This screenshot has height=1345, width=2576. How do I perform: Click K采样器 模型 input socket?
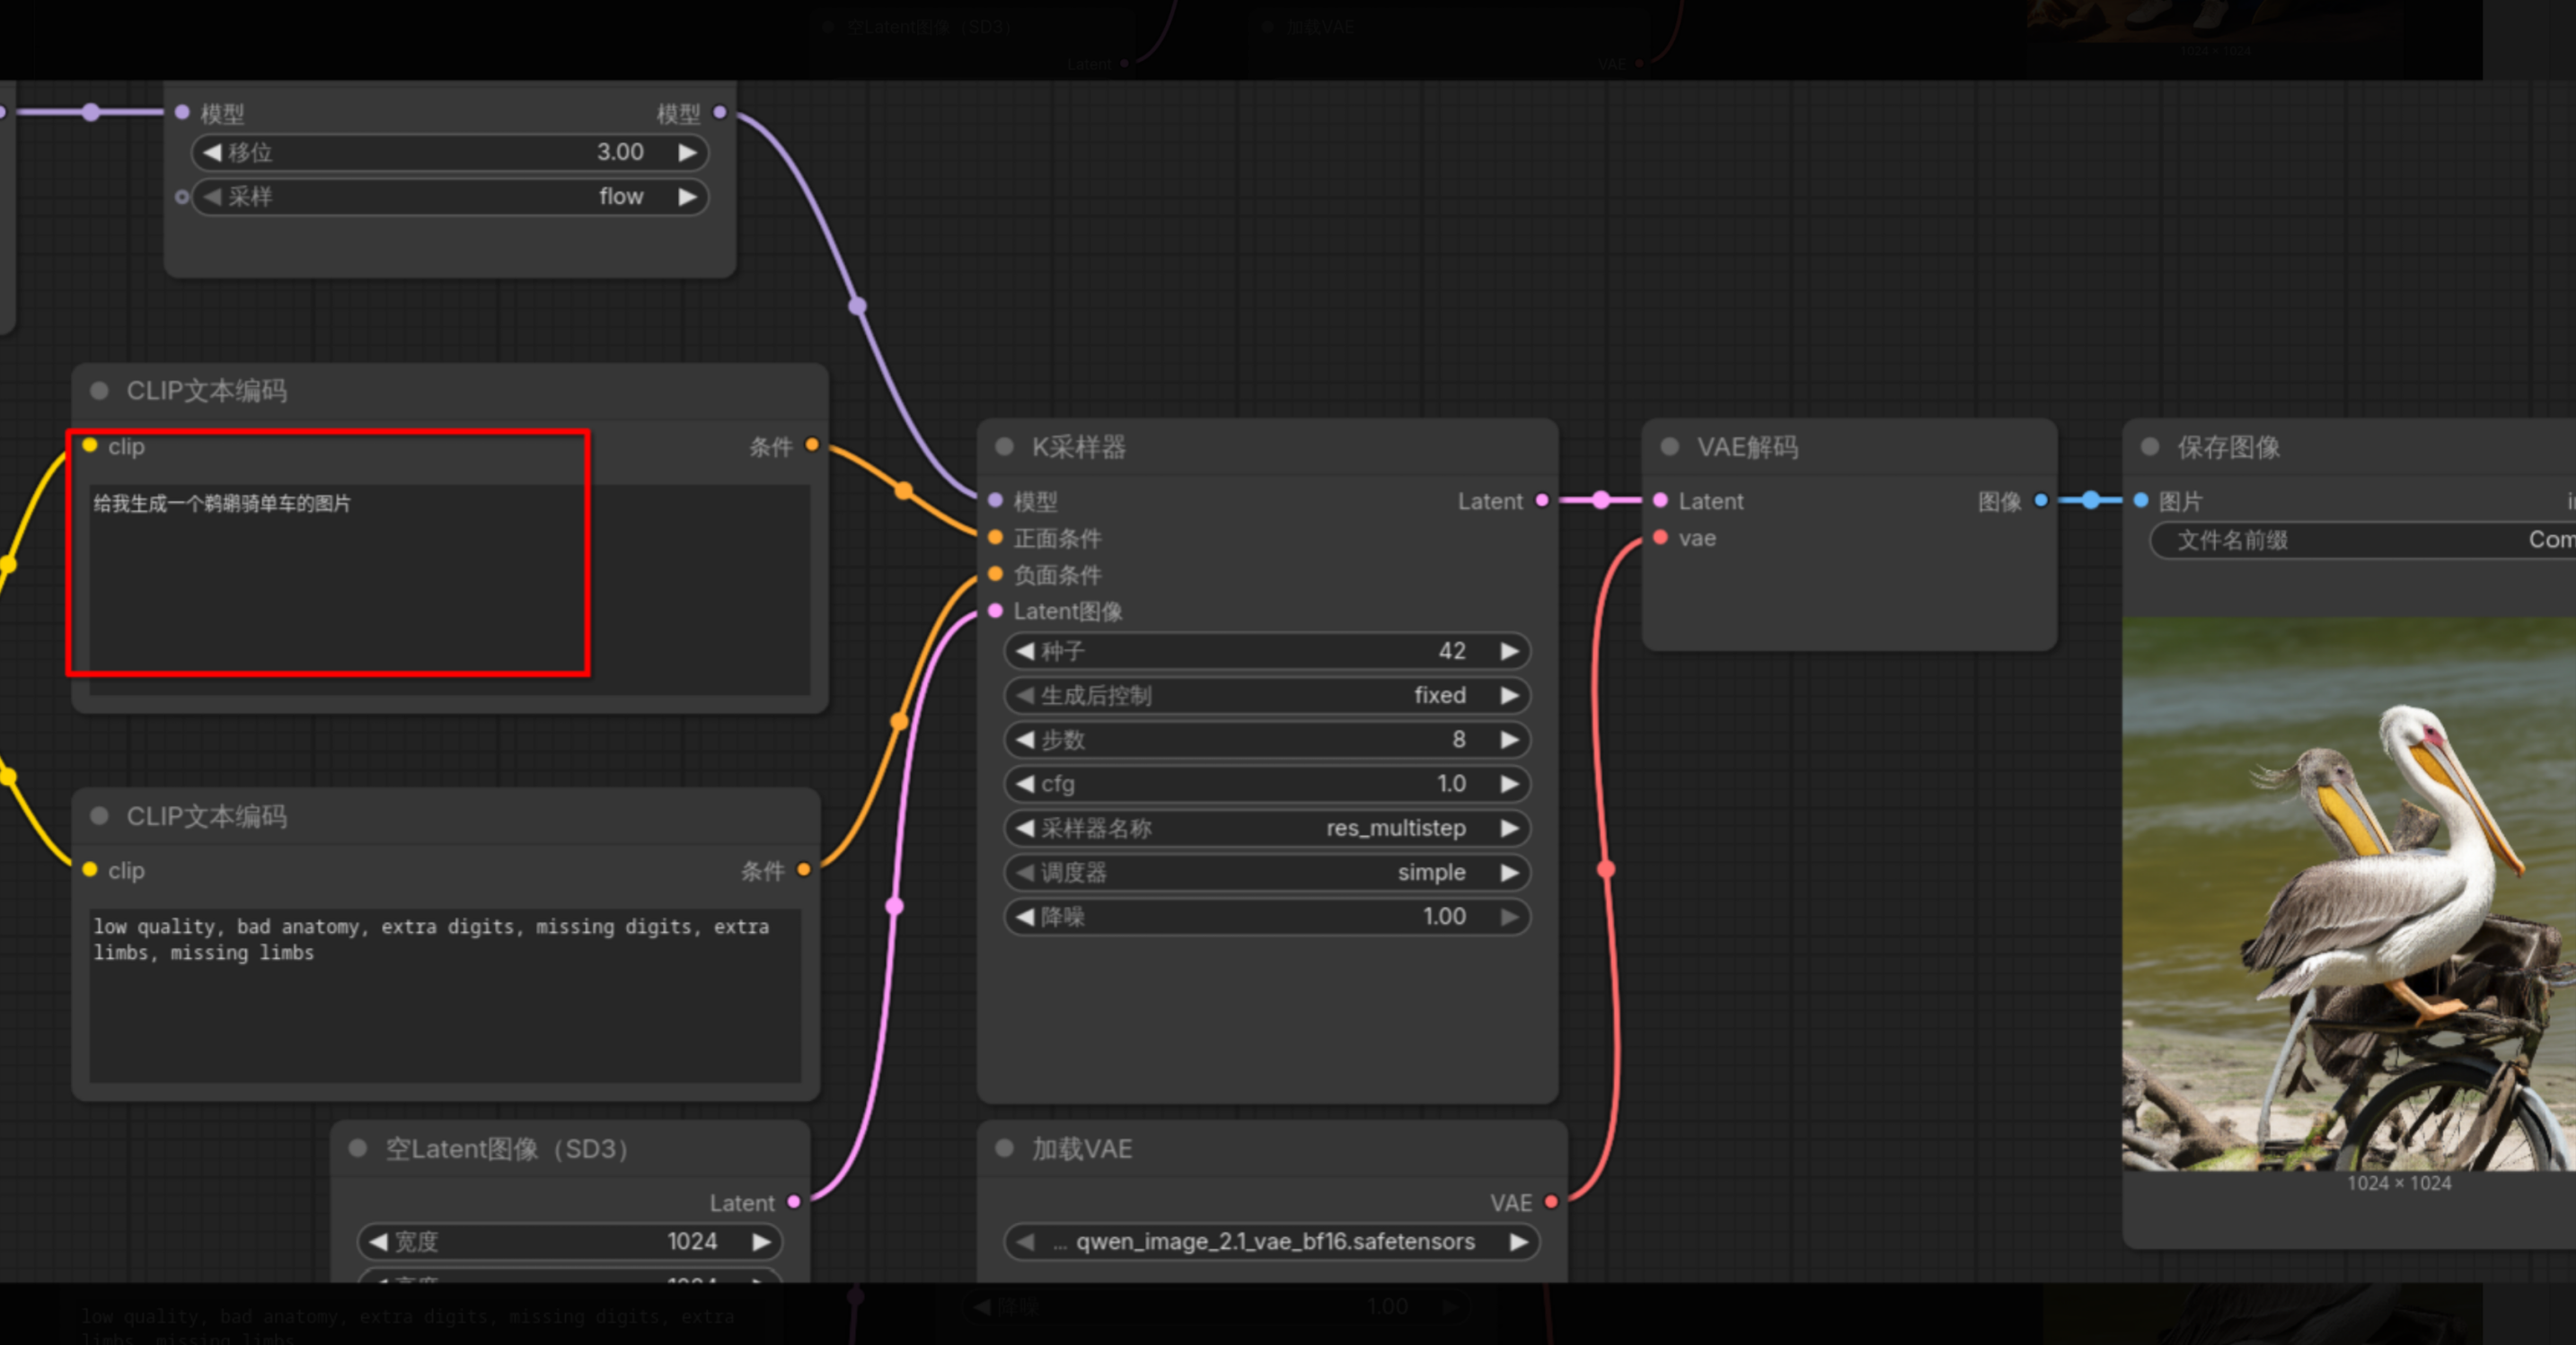995,500
